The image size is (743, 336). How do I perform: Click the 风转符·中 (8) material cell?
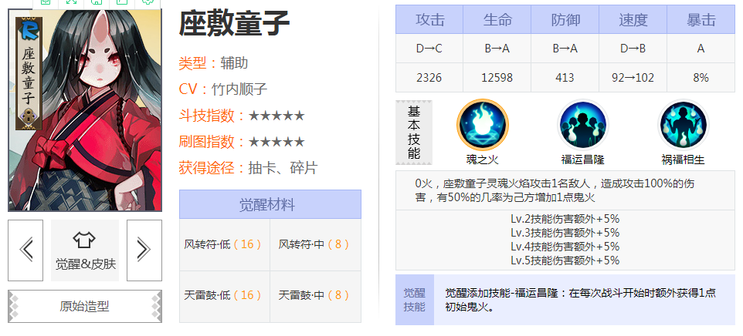pos(316,244)
